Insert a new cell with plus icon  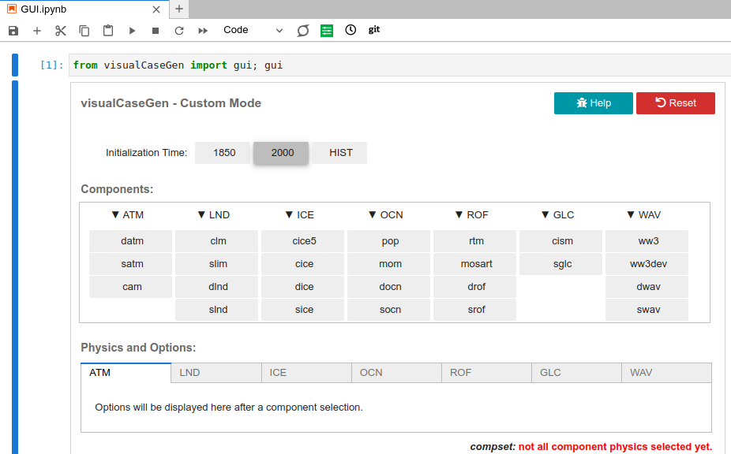(x=37, y=31)
